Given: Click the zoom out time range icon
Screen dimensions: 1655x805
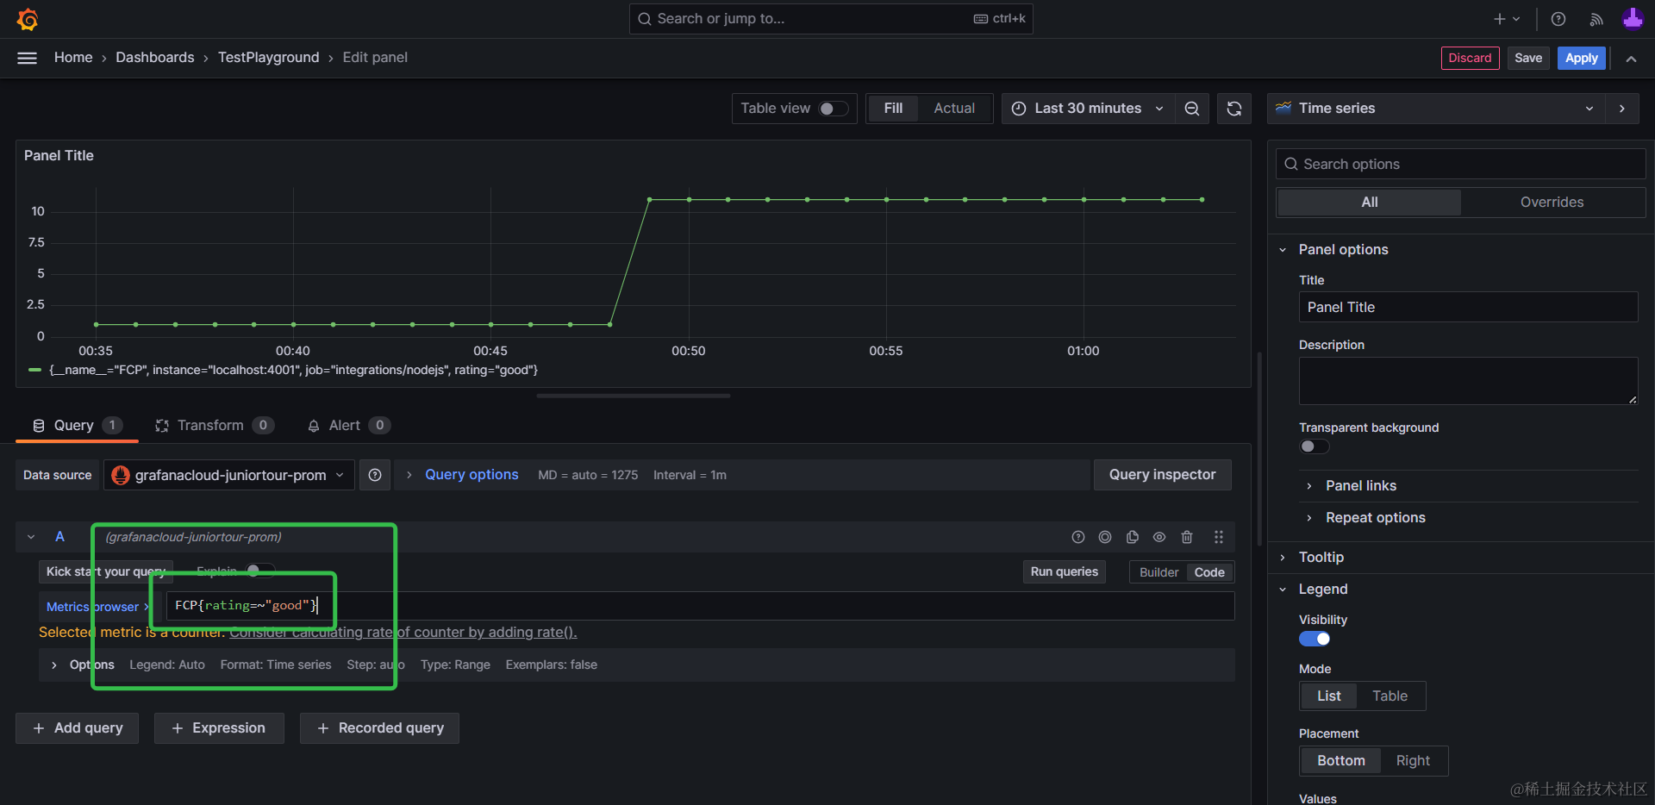Looking at the screenshot, I should 1191,109.
